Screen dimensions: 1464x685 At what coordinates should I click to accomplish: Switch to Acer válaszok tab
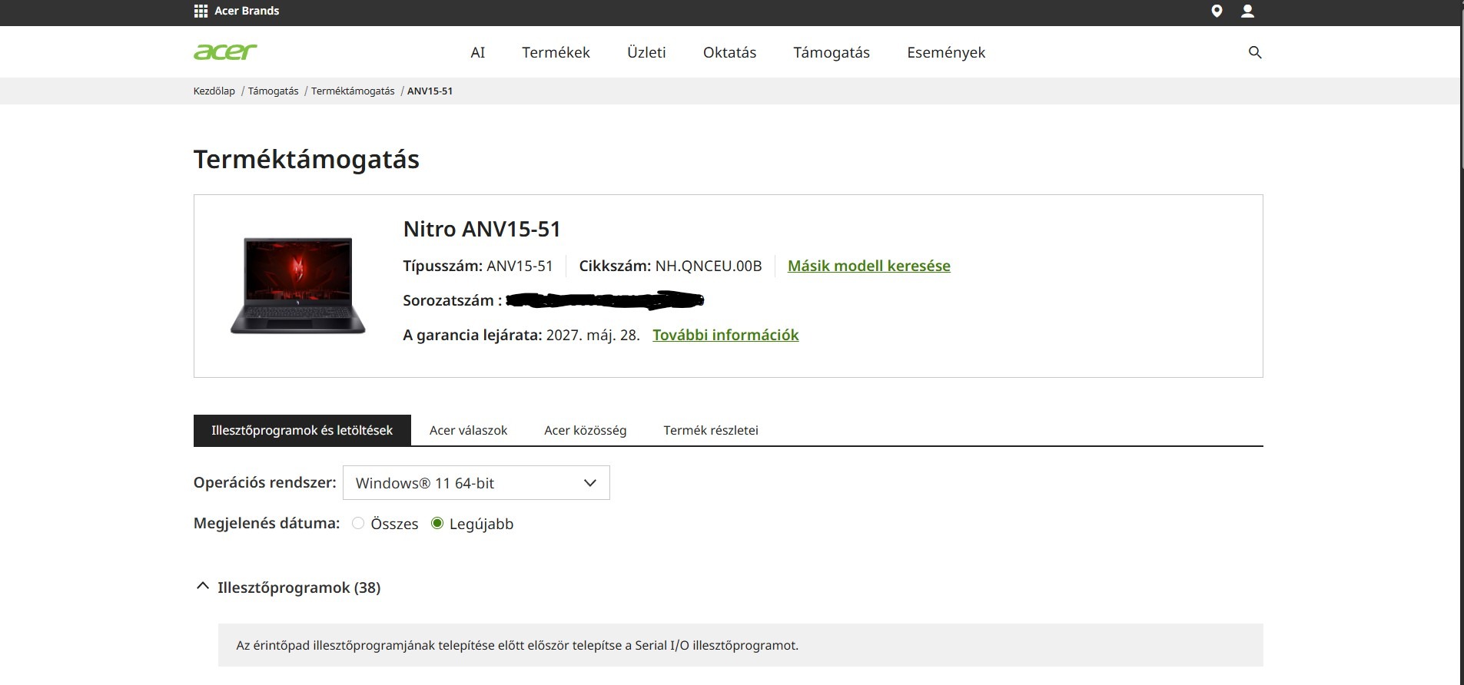tap(468, 430)
